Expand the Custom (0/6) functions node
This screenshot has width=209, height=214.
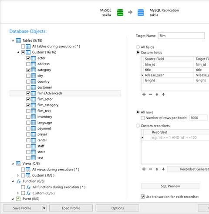click(18, 193)
